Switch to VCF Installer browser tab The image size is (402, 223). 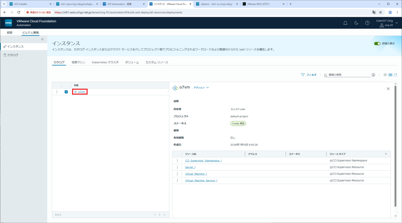(x=30, y=4)
